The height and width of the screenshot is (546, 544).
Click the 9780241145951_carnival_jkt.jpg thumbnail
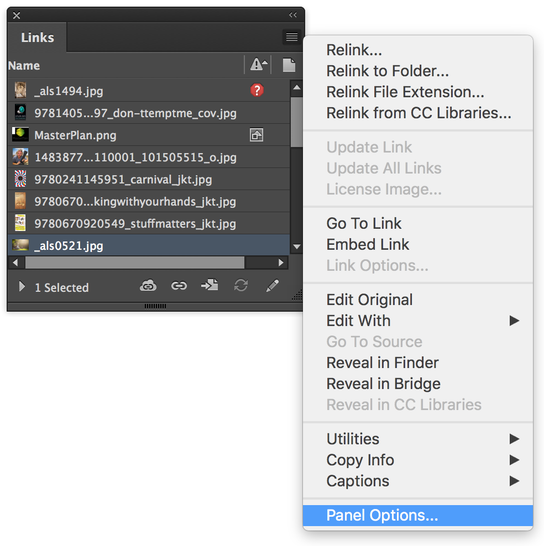[x=20, y=179]
